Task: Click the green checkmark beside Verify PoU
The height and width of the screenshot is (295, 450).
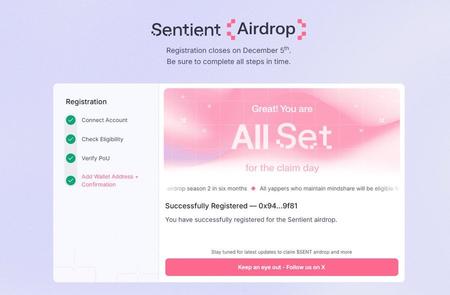Action: click(x=71, y=158)
